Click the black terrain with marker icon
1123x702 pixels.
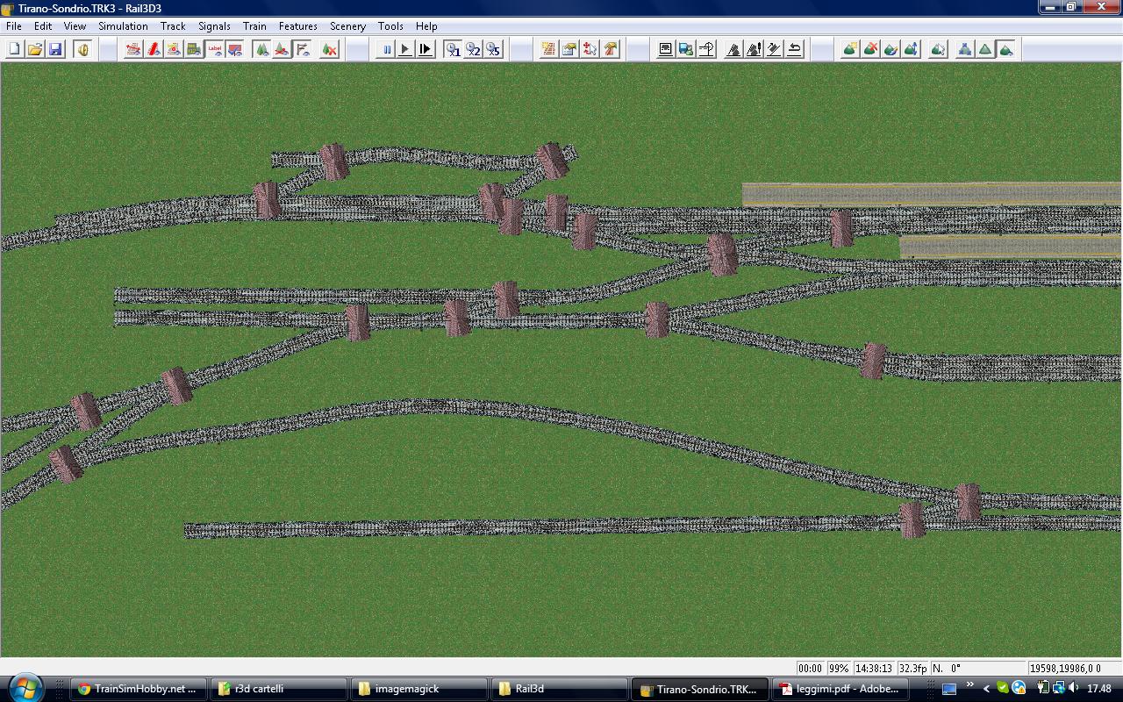tap(755, 49)
